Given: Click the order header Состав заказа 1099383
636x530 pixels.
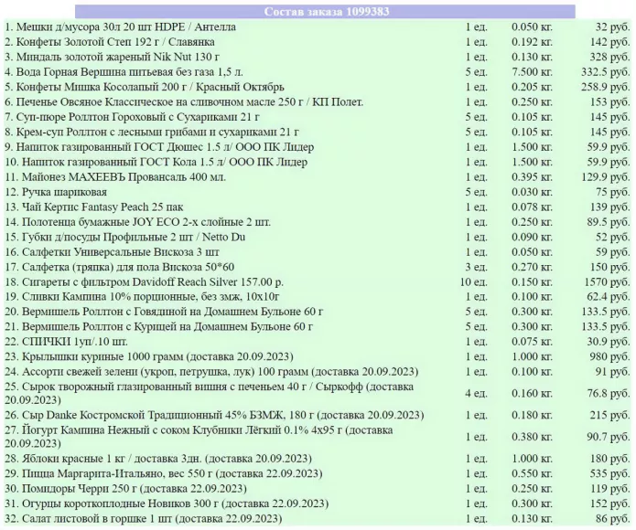Looking at the screenshot, I should [326, 11].
